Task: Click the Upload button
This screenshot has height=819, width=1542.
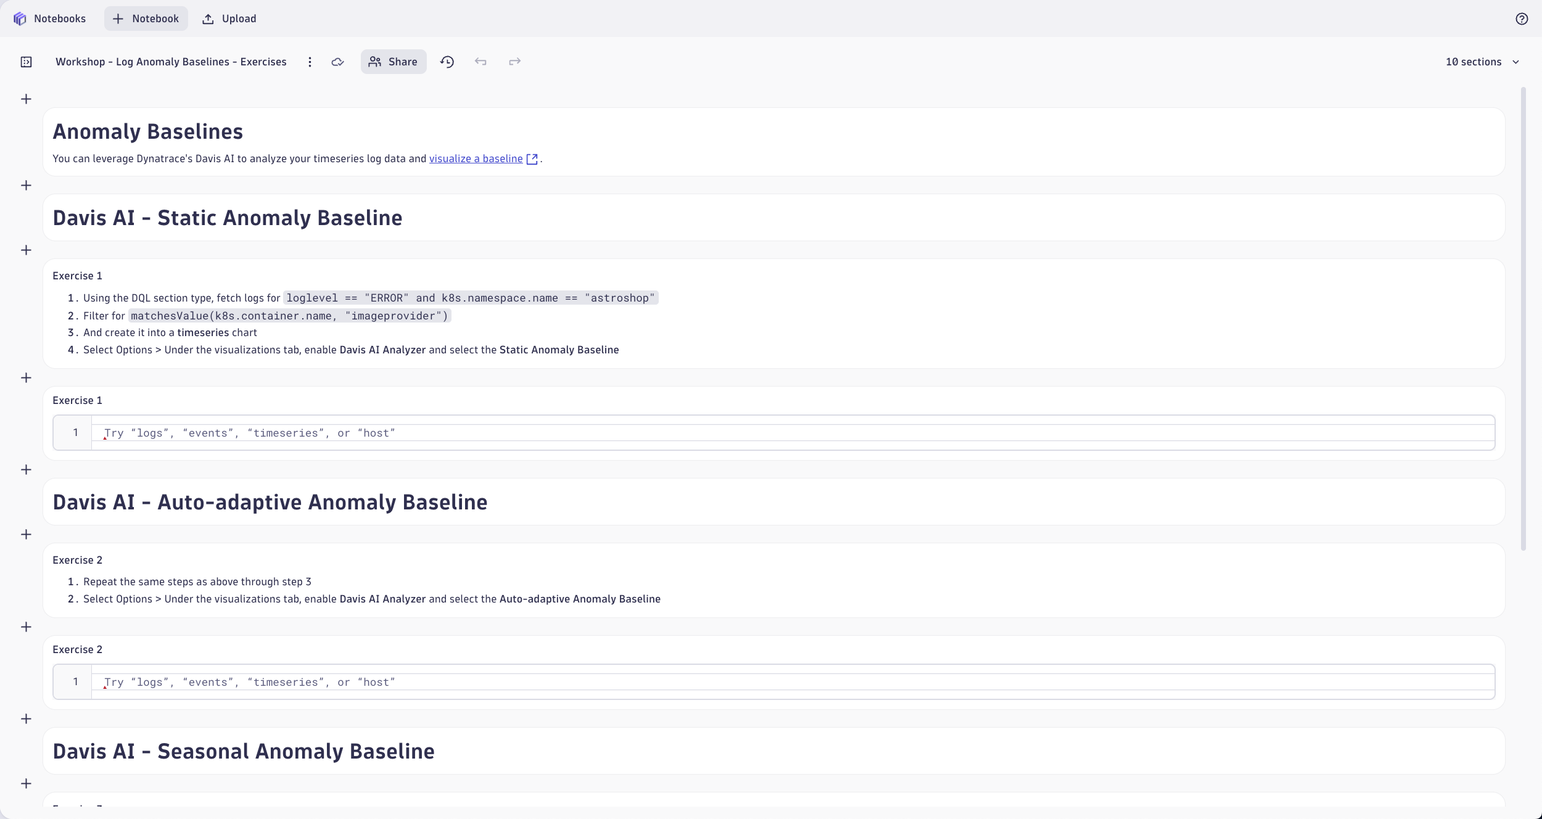Action: point(229,19)
